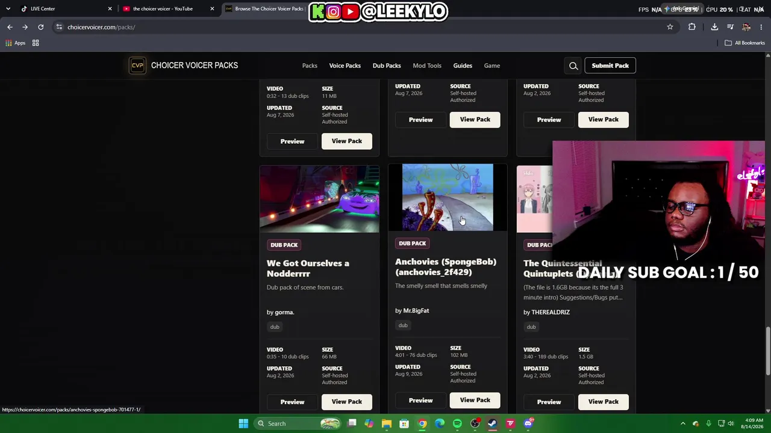
Task: Click the dub tag under gorma.
Action: coord(275,327)
